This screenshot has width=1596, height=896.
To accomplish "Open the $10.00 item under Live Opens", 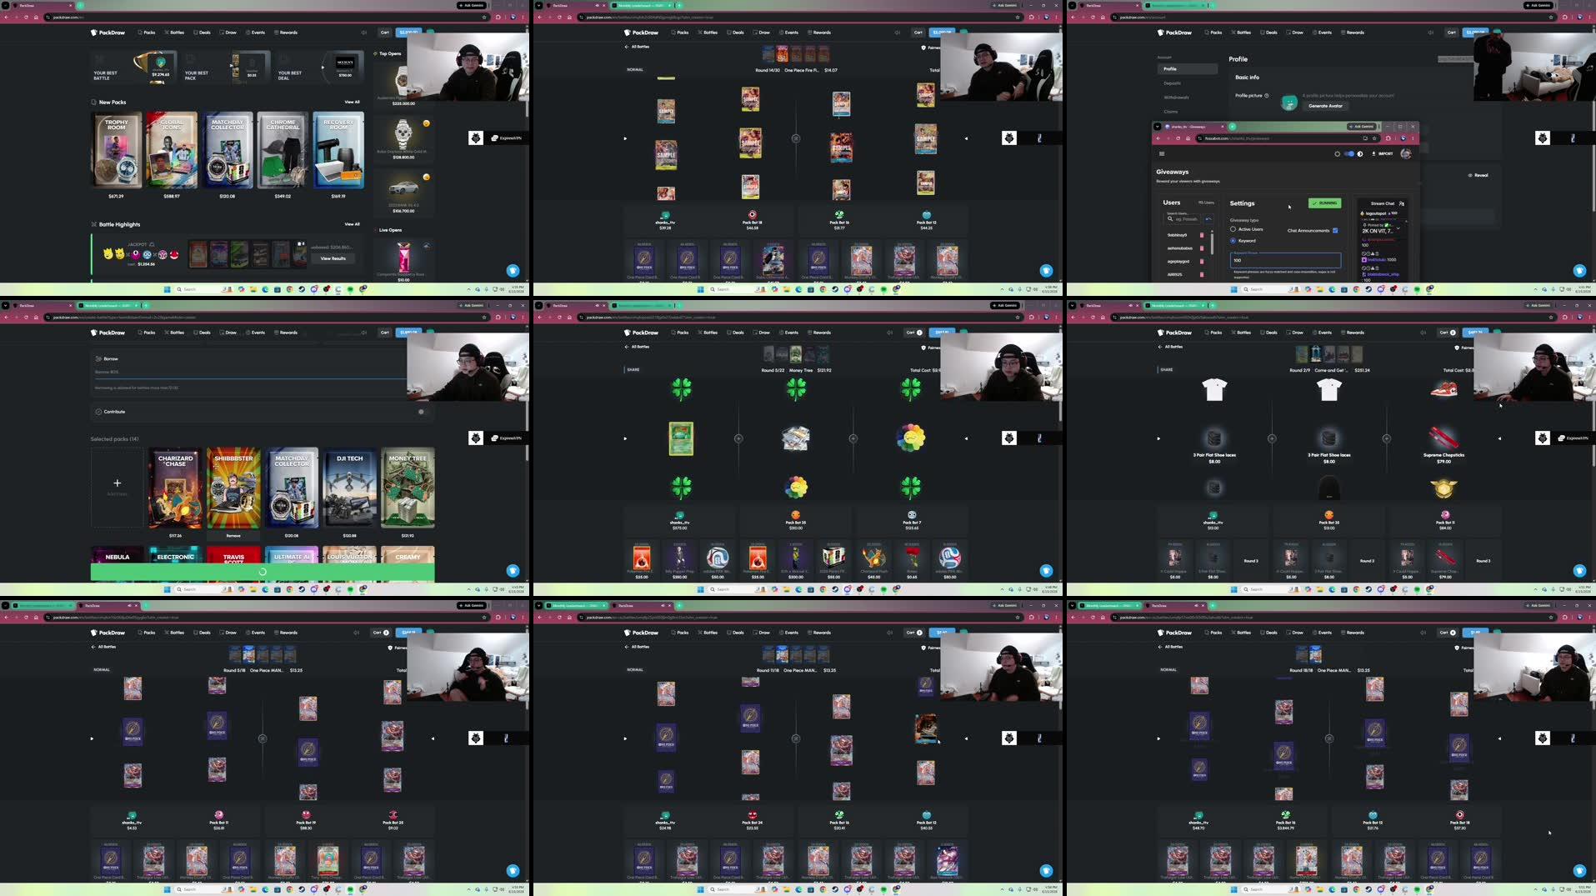I will 403,260.
